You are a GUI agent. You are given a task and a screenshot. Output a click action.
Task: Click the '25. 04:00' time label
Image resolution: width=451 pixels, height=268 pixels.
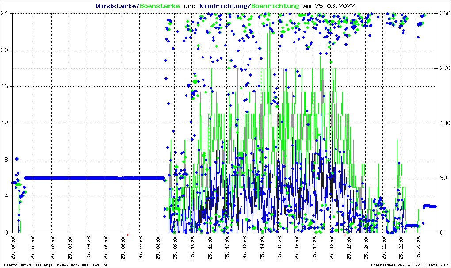[x=88, y=247]
